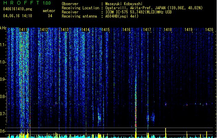
Task: Click the Receiving antenna label
Action: [x=79, y=16]
